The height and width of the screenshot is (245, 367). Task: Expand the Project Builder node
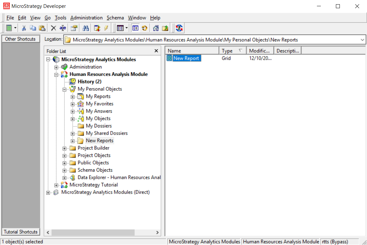click(x=64, y=148)
